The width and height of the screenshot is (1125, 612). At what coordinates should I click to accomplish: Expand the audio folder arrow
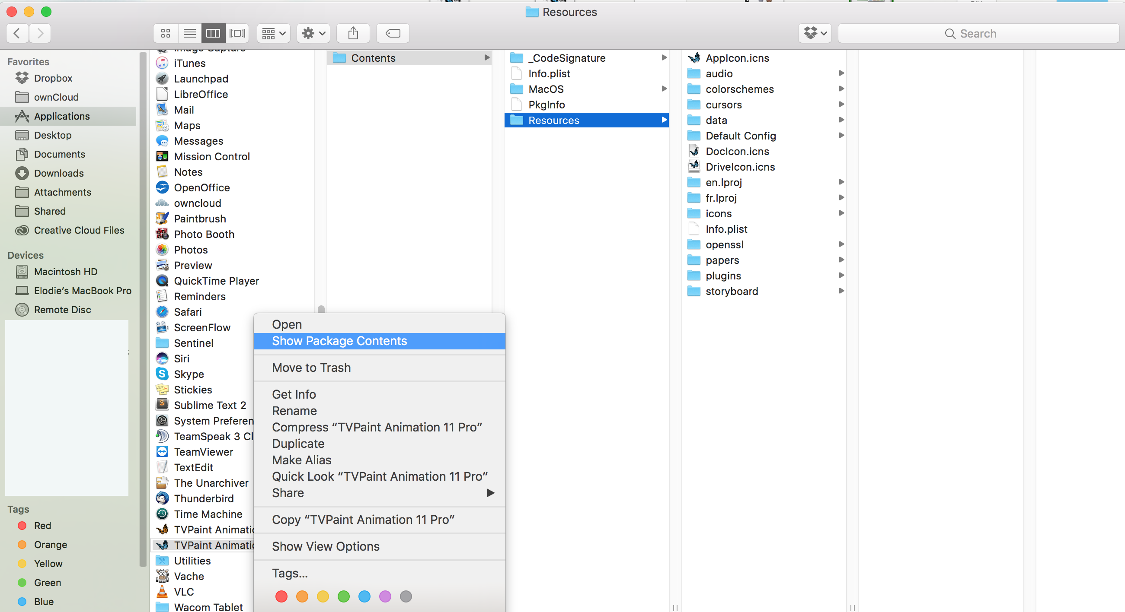(841, 73)
